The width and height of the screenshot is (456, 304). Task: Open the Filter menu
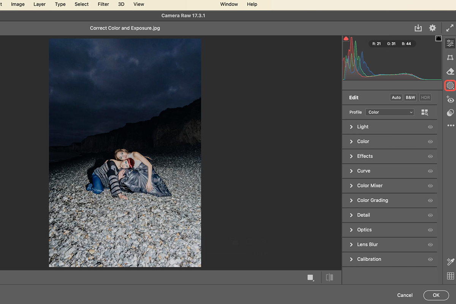pyautogui.click(x=103, y=4)
